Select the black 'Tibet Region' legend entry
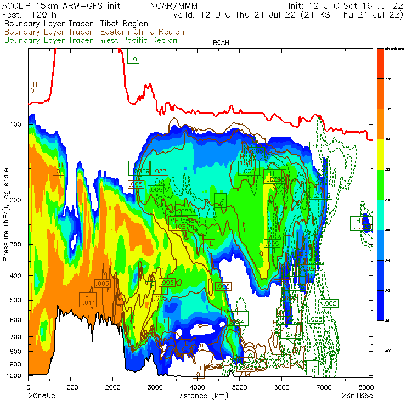The image size is (406, 406). tap(124, 24)
